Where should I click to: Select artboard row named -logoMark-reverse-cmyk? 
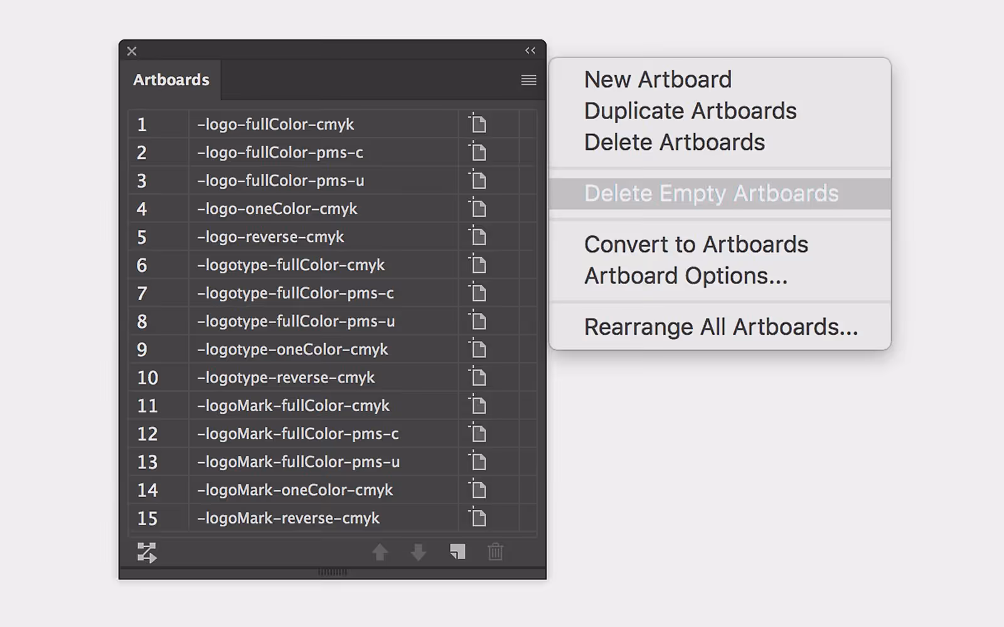click(x=333, y=519)
